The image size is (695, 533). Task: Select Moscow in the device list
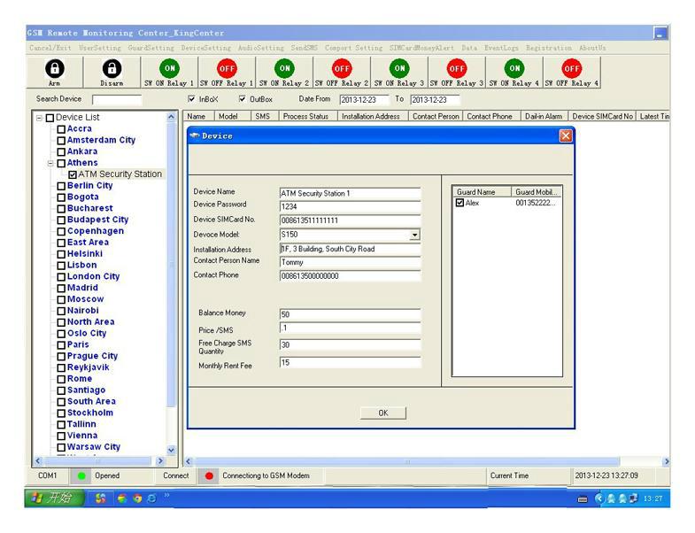click(x=85, y=299)
